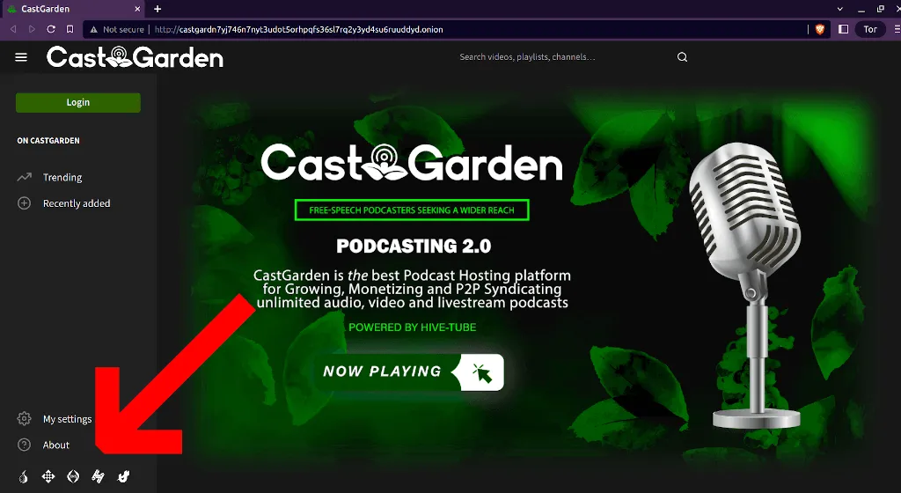Image resolution: width=901 pixels, height=493 pixels.
Task: Open the browser main menu
Action: pyautogui.click(x=897, y=29)
